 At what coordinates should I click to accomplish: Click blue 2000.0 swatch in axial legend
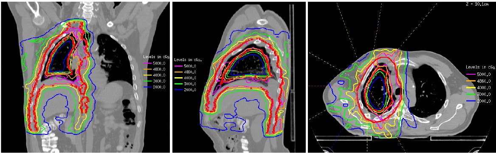[x=471, y=101]
